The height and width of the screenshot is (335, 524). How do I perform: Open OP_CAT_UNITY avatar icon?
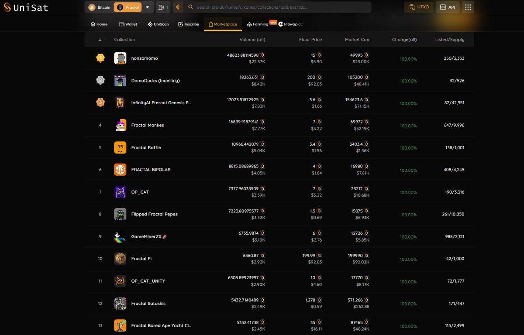coord(120,281)
